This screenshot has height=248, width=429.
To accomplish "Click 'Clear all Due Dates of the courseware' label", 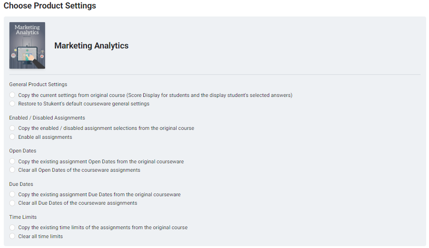I will pyautogui.click(x=78, y=203).
